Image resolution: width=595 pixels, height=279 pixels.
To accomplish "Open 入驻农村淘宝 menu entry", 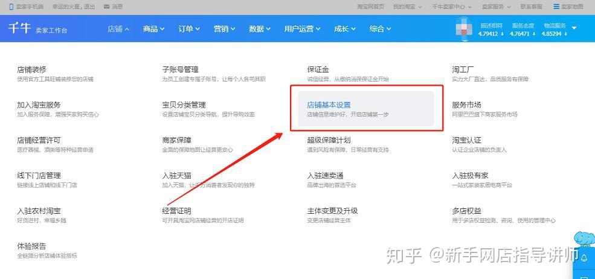I will click(42, 215).
